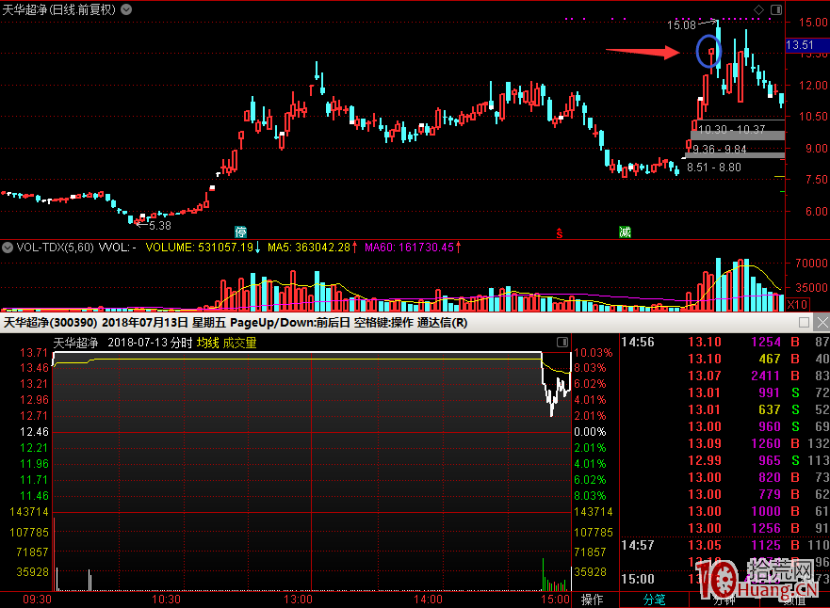Screen dimensions: 830x608
Task: Select the tick row with 965 lots at 12.99
Action: coord(724,460)
